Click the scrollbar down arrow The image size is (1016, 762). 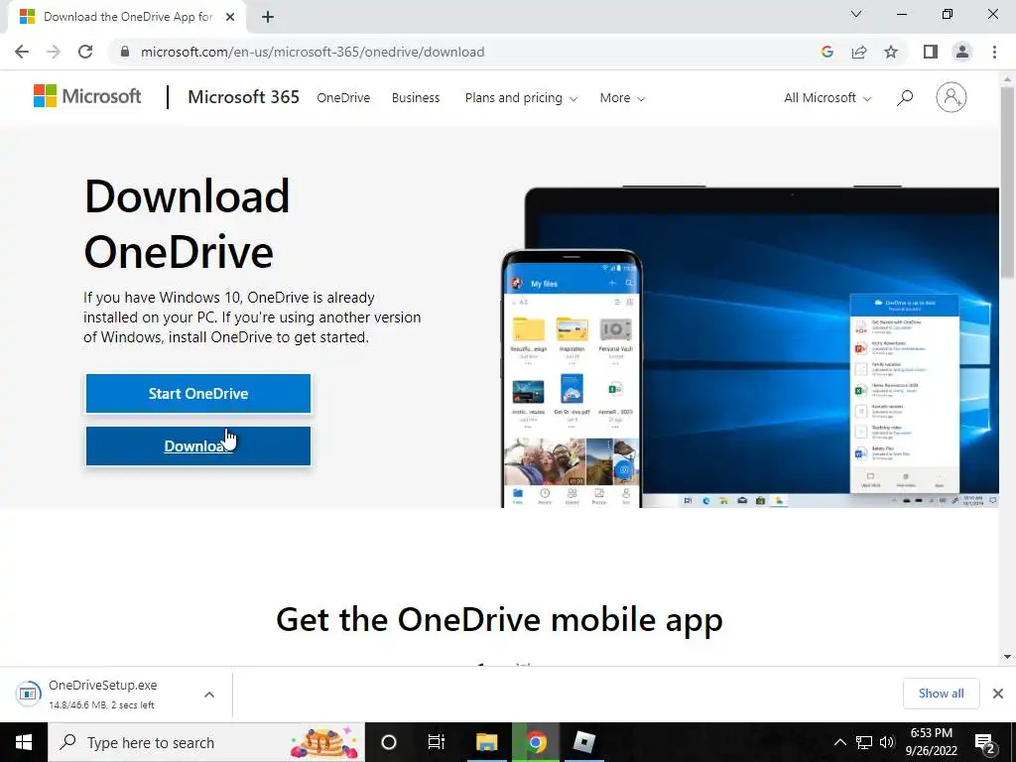pyautogui.click(x=1008, y=657)
